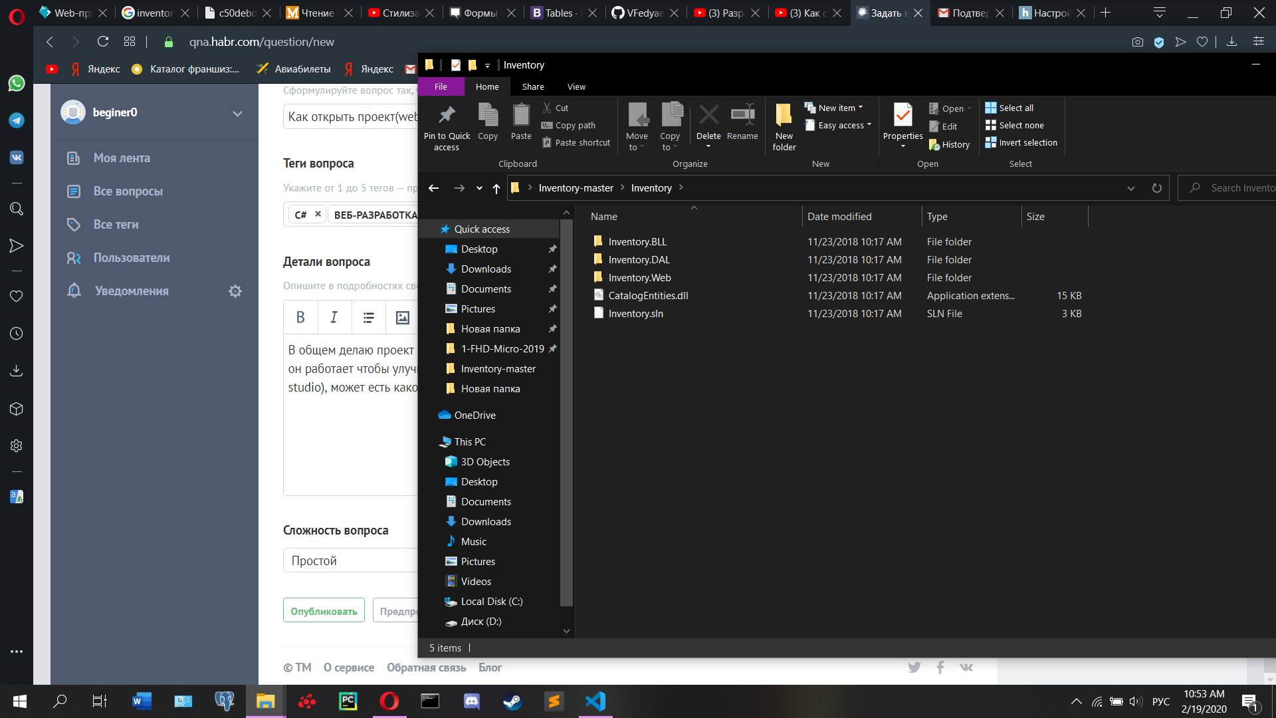Sort files by Date modified column
This screenshot has height=718, width=1276.
tap(839, 217)
